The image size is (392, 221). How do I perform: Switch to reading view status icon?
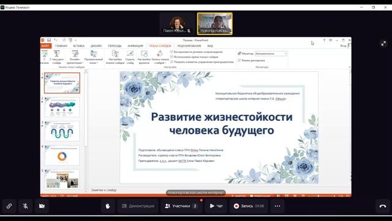tap(295, 196)
